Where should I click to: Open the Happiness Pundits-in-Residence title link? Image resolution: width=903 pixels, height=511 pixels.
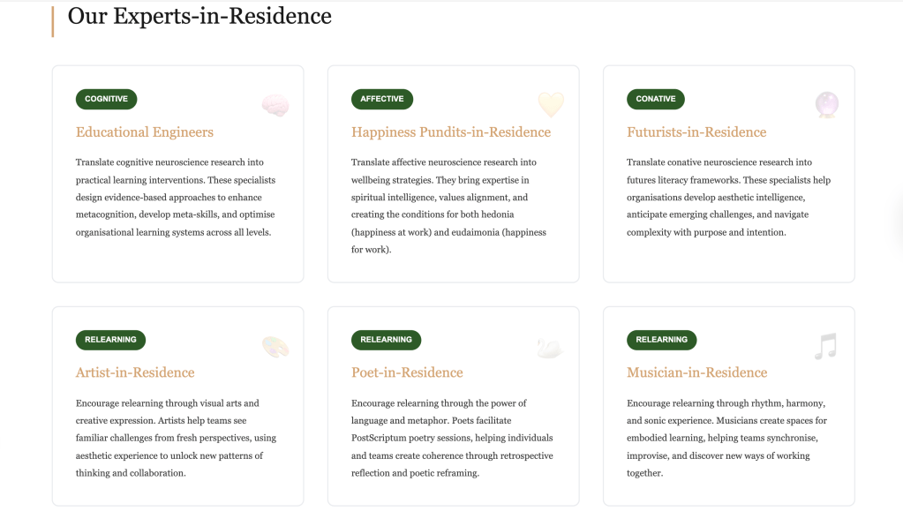[x=451, y=132]
